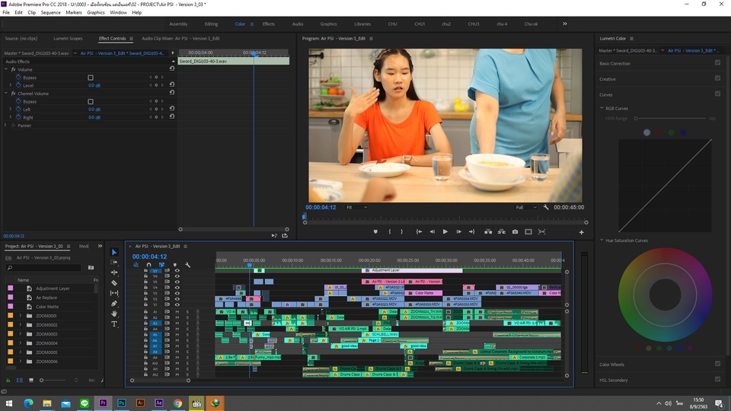Step forward one frame

(x=458, y=231)
